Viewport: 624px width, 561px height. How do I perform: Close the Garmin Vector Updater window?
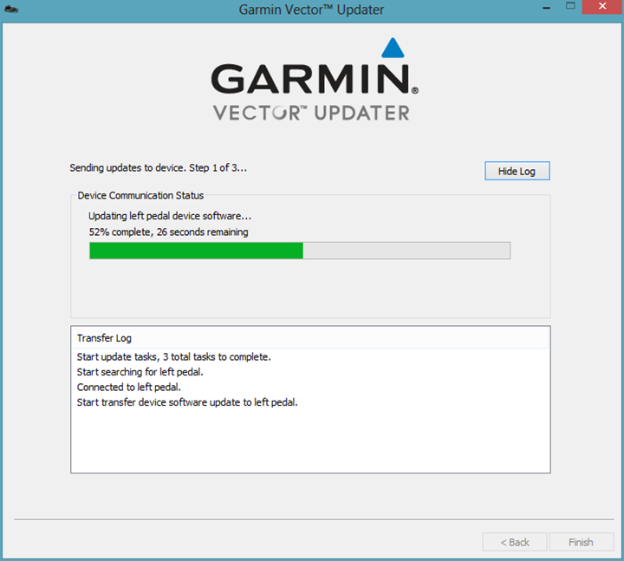tap(602, 7)
